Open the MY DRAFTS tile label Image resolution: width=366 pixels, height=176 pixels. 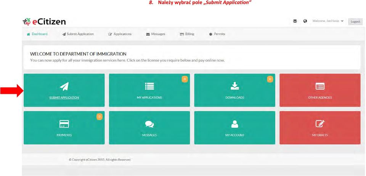[320, 135]
